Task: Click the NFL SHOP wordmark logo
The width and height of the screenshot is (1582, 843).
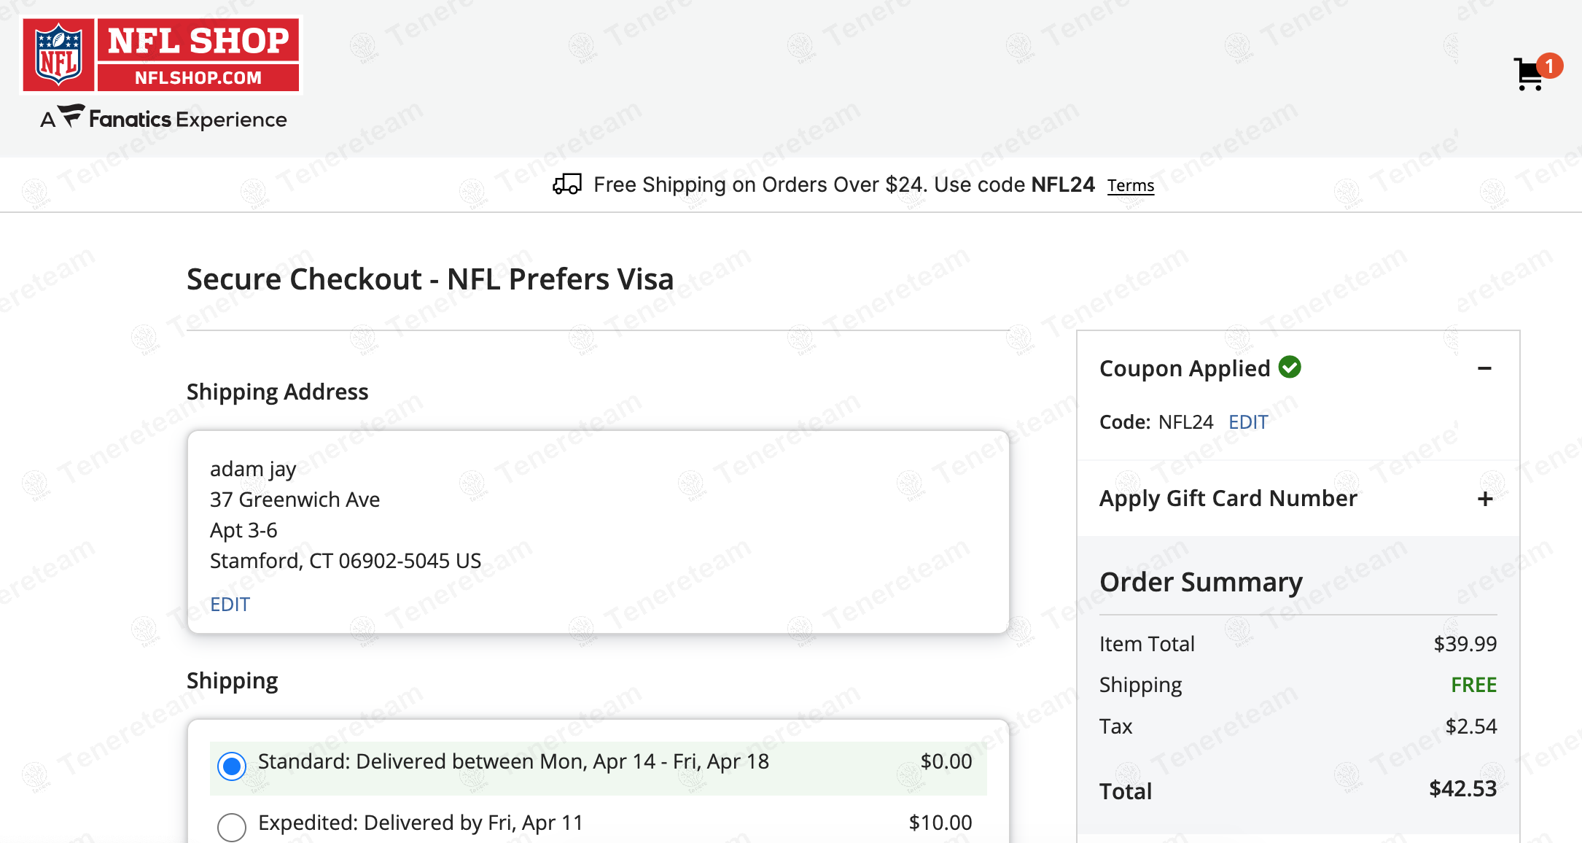Action: tap(198, 55)
